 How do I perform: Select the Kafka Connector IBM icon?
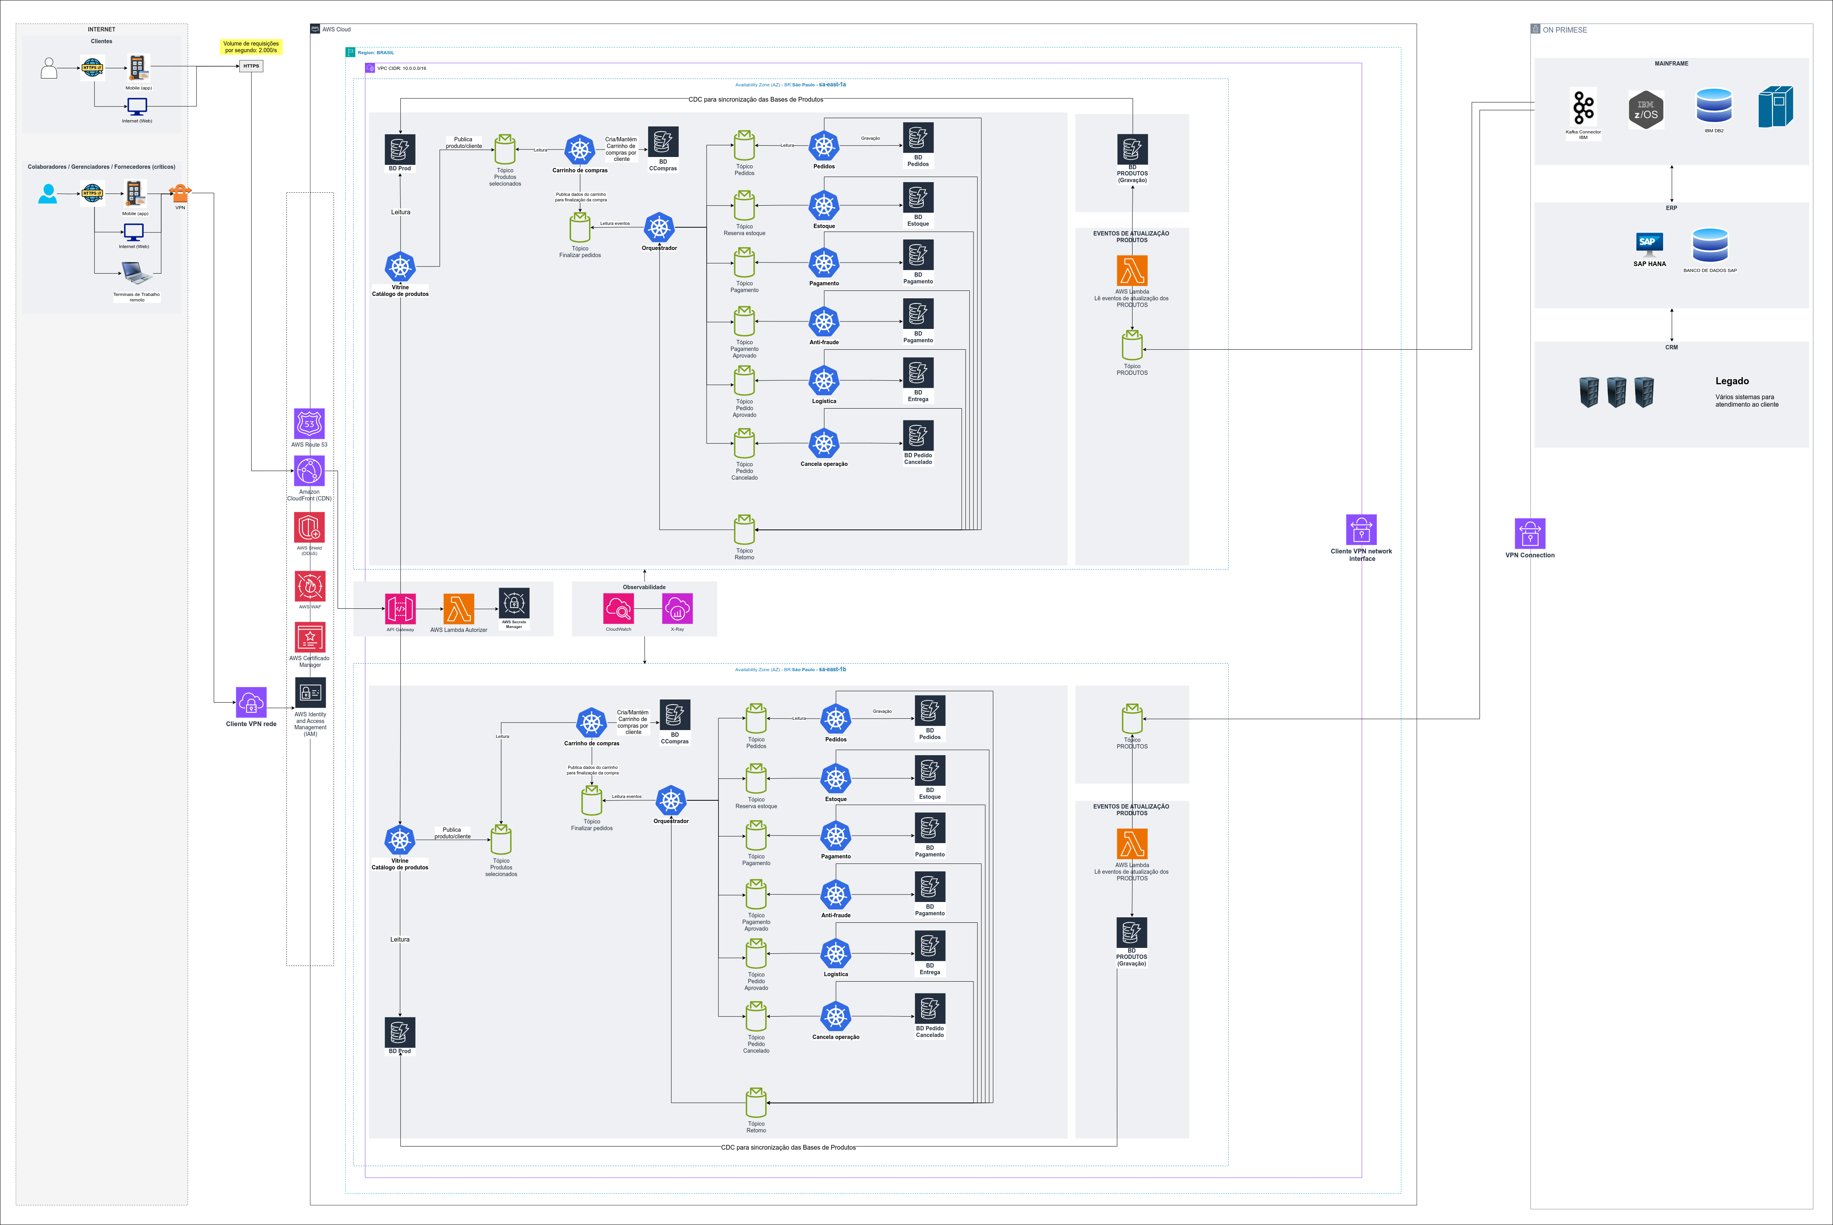click(1583, 107)
